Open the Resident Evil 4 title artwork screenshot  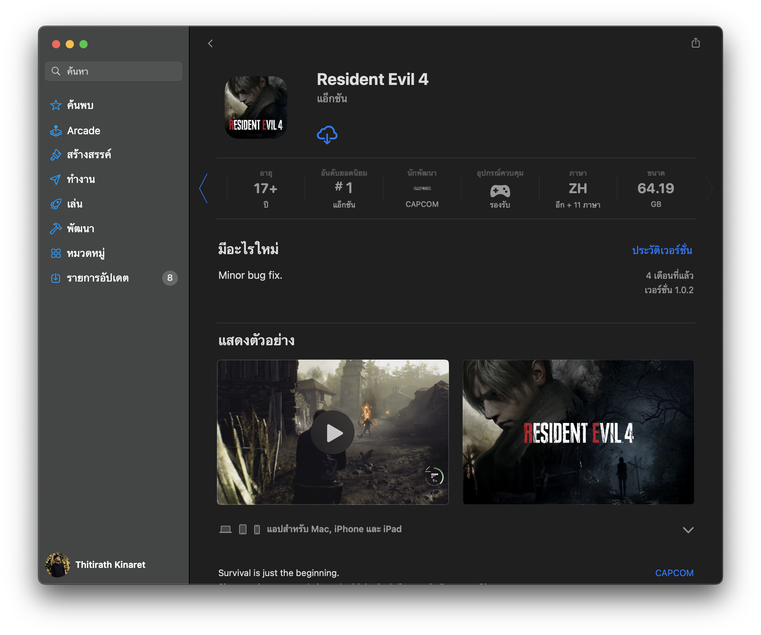pyautogui.click(x=578, y=432)
